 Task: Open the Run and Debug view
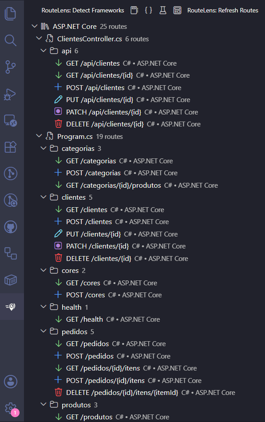[11, 94]
